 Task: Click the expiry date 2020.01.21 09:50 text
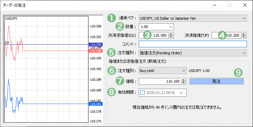click(161, 93)
